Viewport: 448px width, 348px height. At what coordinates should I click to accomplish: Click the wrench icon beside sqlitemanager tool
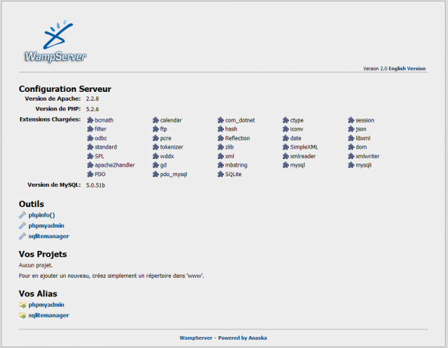(22, 236)
